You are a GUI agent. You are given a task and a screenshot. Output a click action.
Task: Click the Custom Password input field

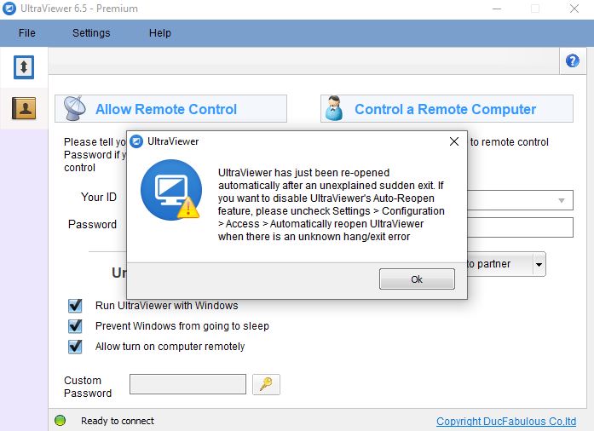(187, 384)
